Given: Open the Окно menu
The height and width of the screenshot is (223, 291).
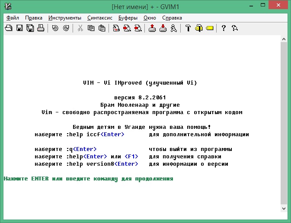Looking at the screenshot, I should pos(150,18).
